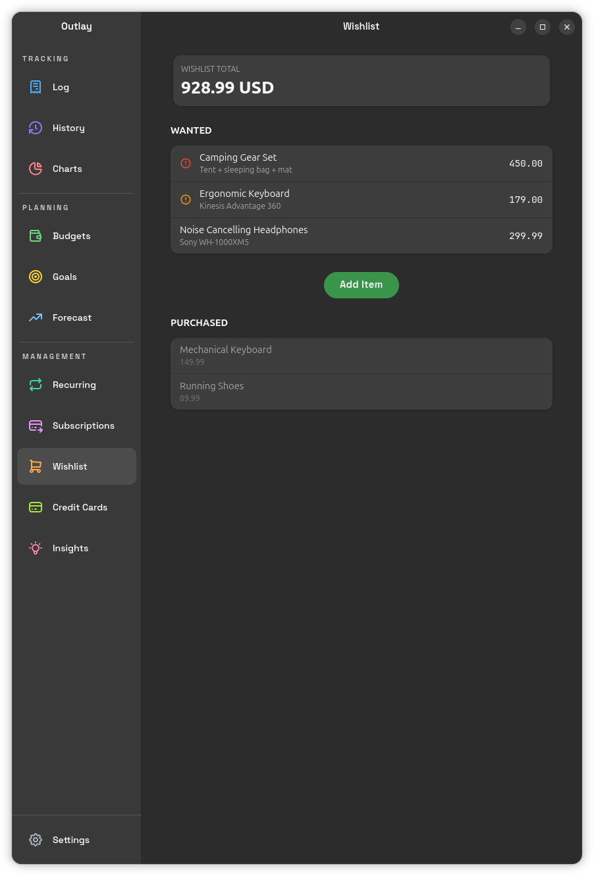Open the Settings gear icon
The image size is (594, 876).
[x=36, y=840]
